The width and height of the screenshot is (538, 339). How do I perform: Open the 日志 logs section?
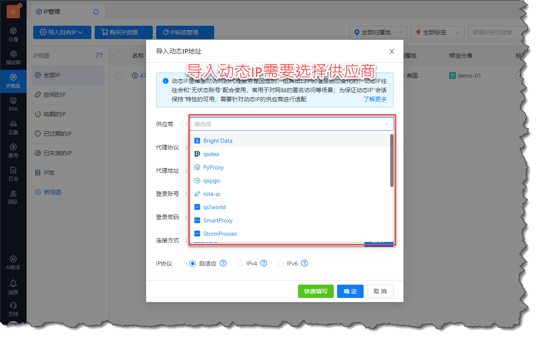(x=13, y=174)
